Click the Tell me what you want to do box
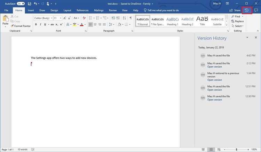 tap(161, 10)
